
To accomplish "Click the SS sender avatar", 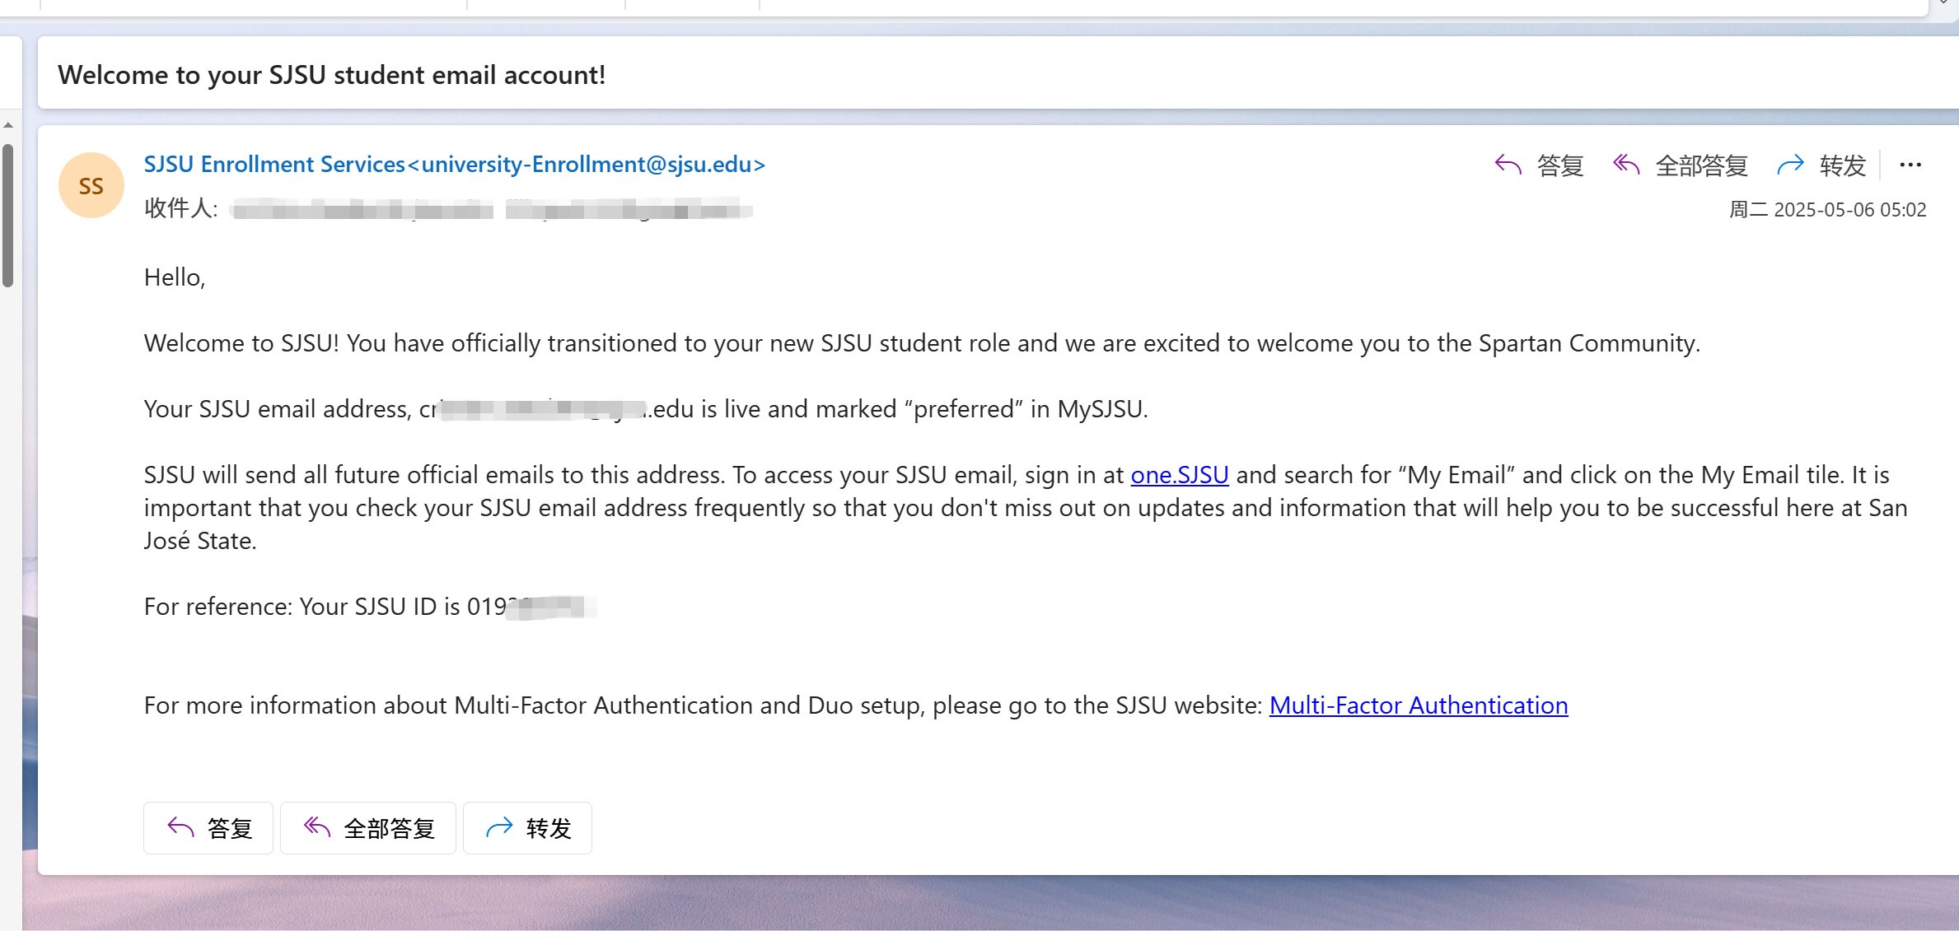I will (91, 186).
